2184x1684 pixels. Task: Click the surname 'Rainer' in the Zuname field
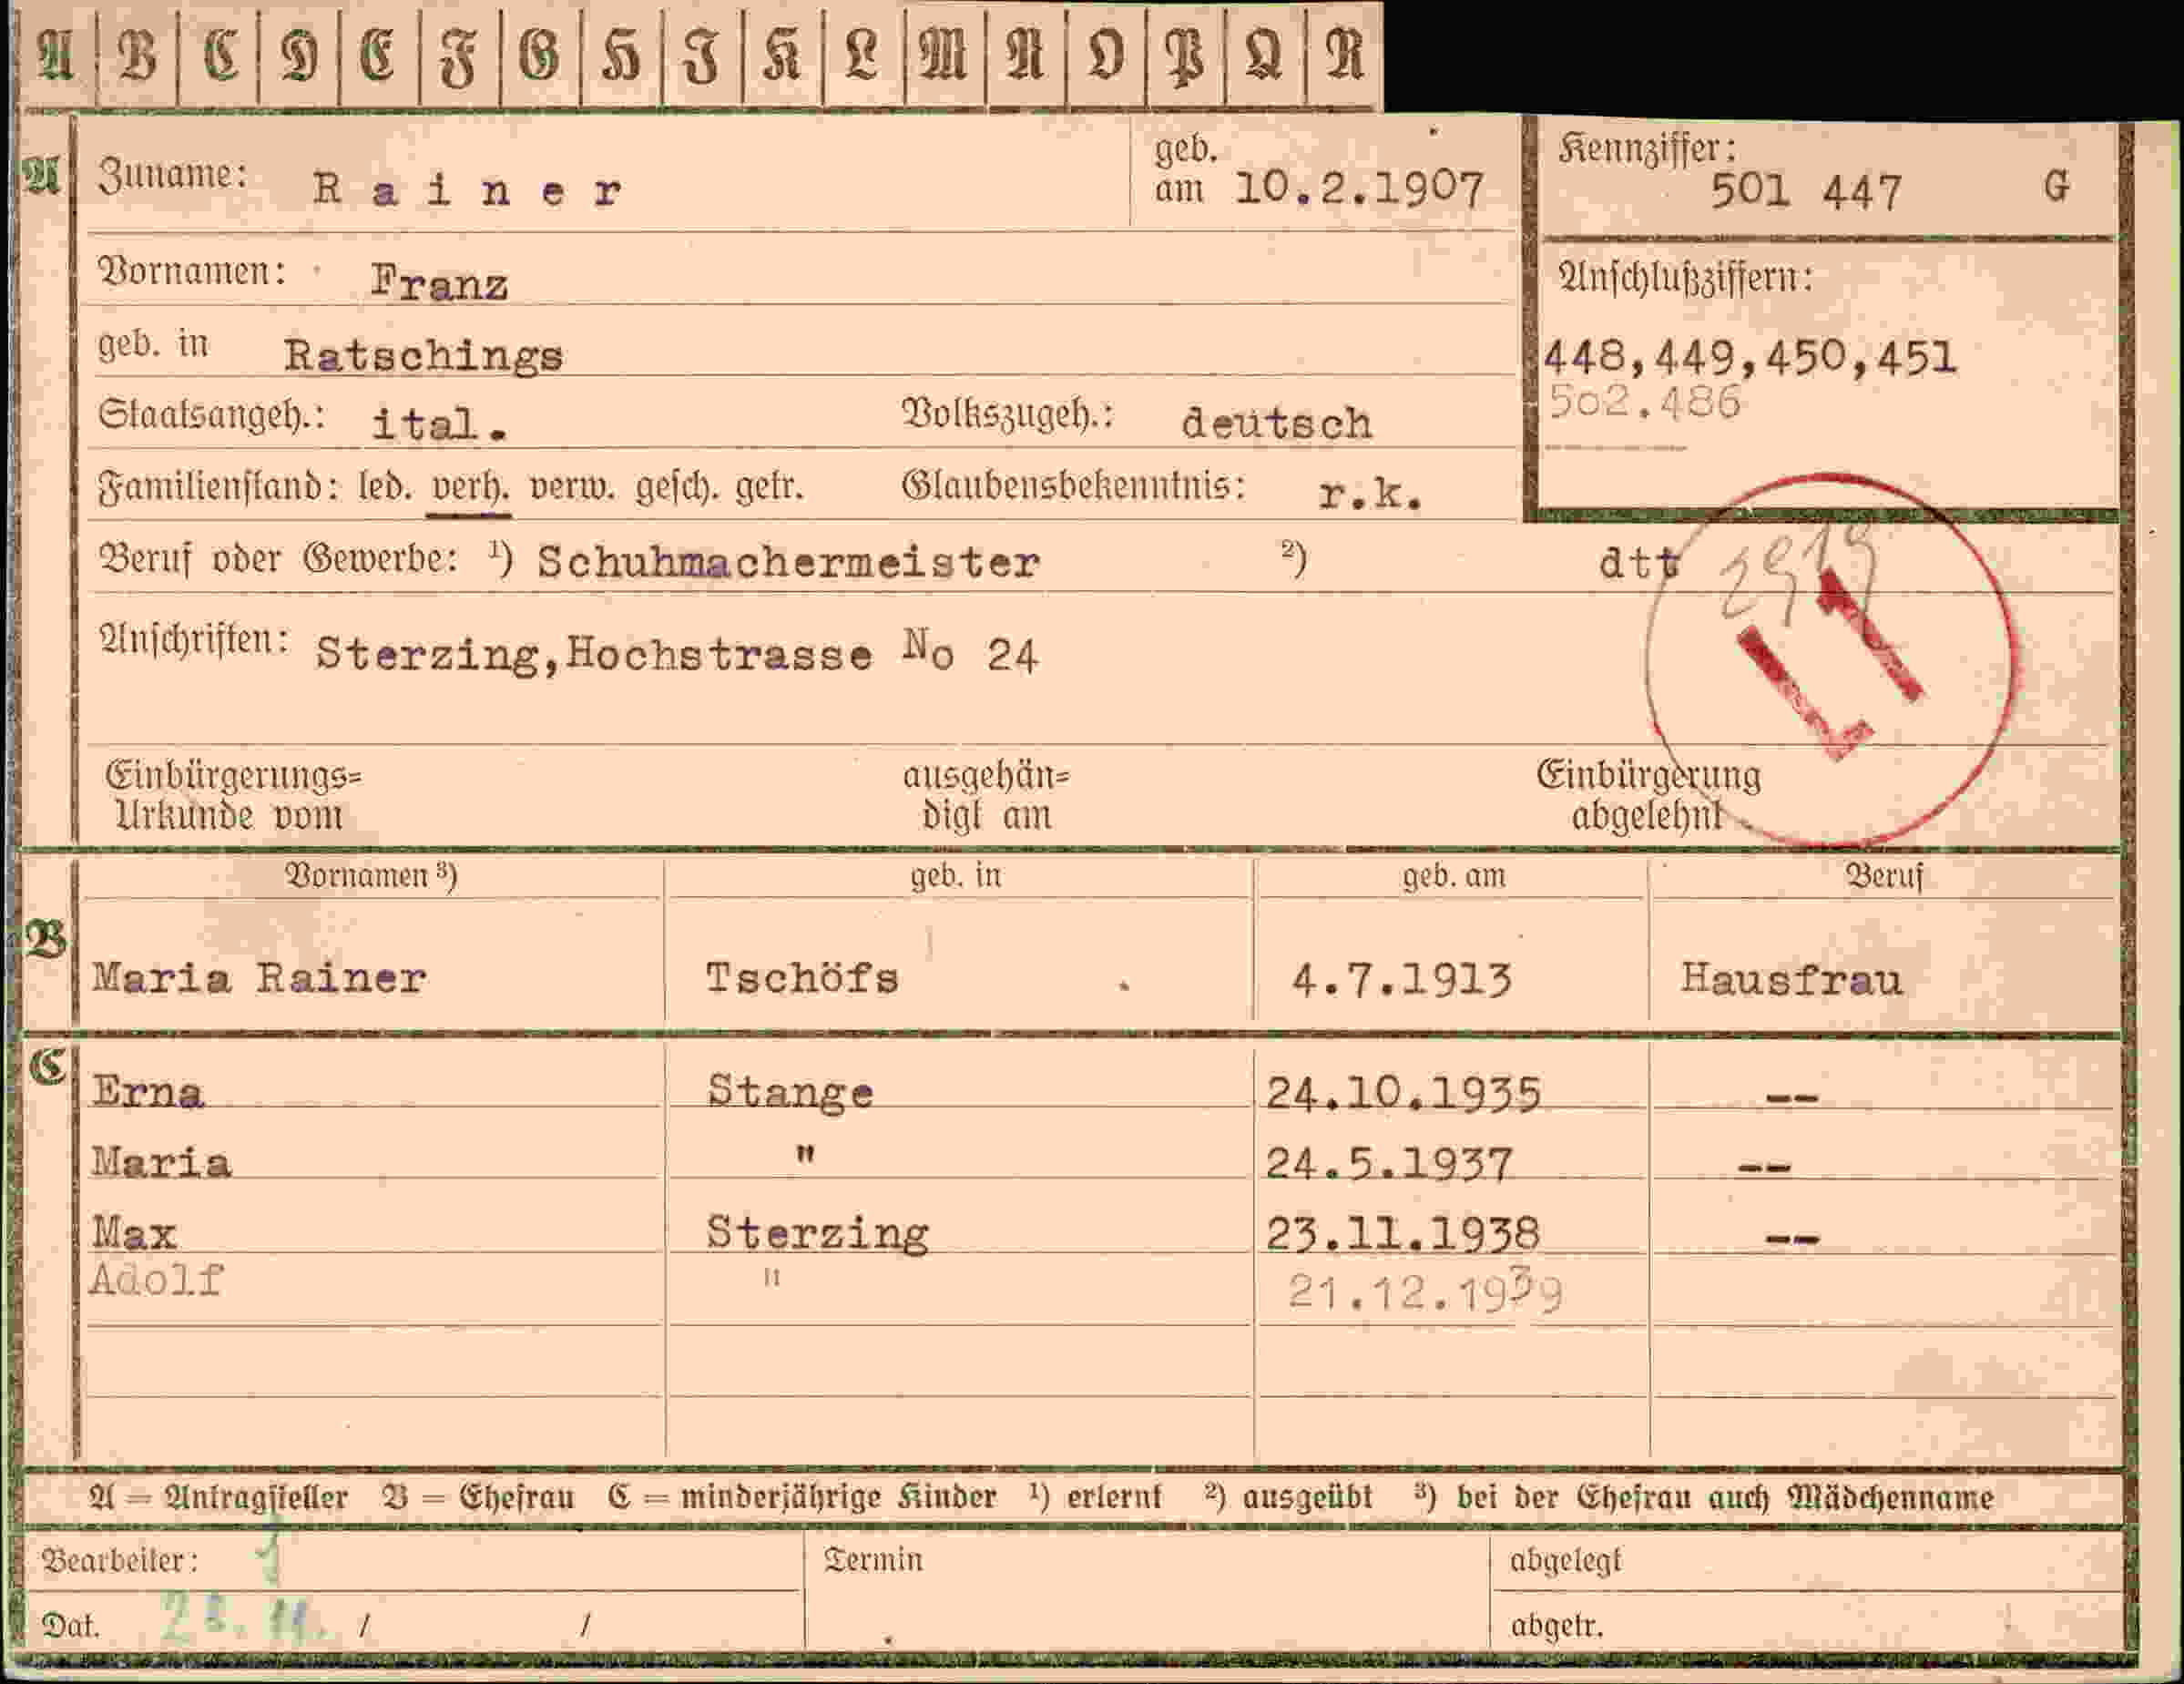point(467,189)
